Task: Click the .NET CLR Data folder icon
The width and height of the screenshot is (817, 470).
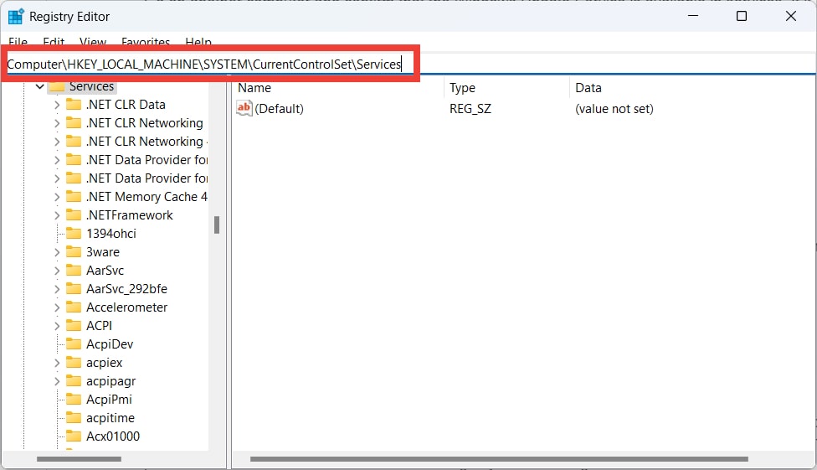Action: [74, 105]
